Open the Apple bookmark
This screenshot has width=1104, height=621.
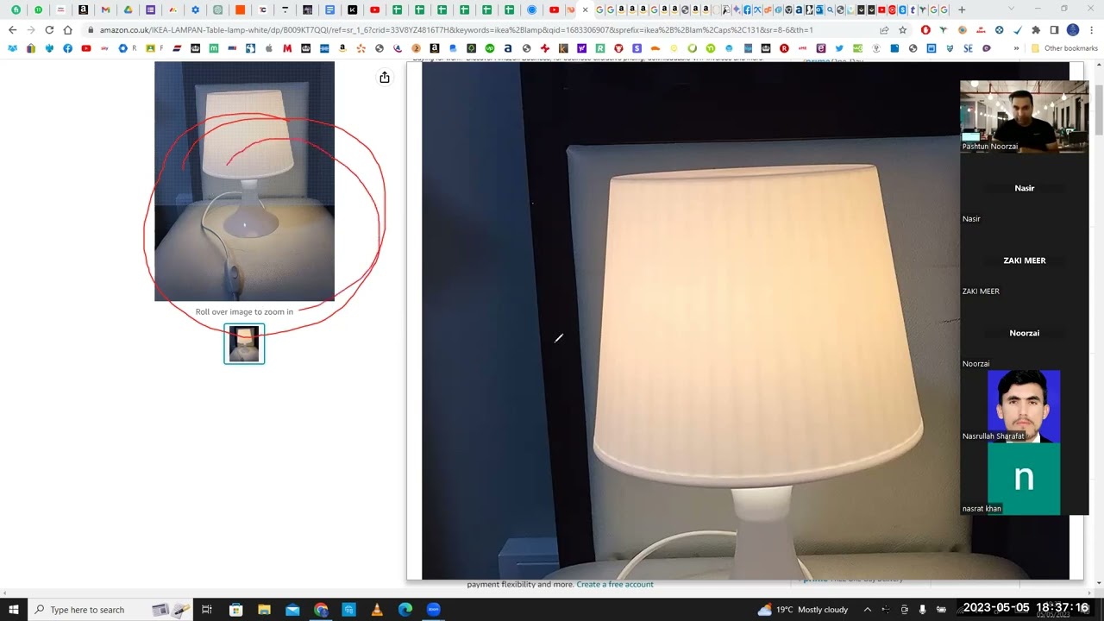[269, 48]
